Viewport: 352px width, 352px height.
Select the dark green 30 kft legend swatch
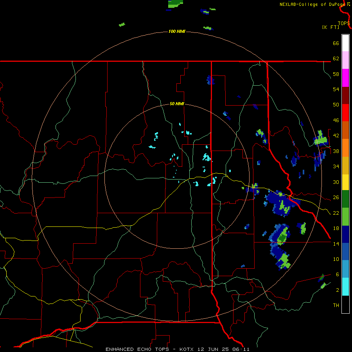click(345, 199)
